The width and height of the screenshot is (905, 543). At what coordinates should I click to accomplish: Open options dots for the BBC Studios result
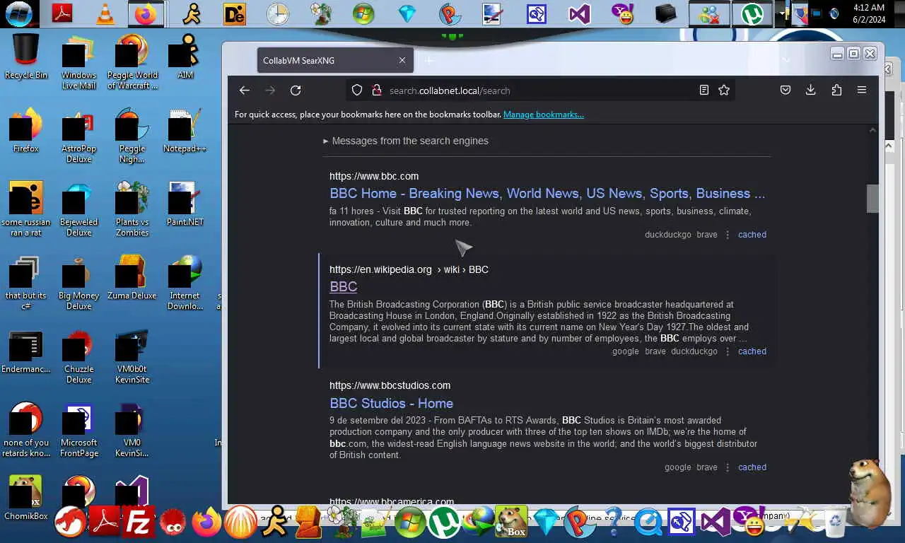click(728, 467)
